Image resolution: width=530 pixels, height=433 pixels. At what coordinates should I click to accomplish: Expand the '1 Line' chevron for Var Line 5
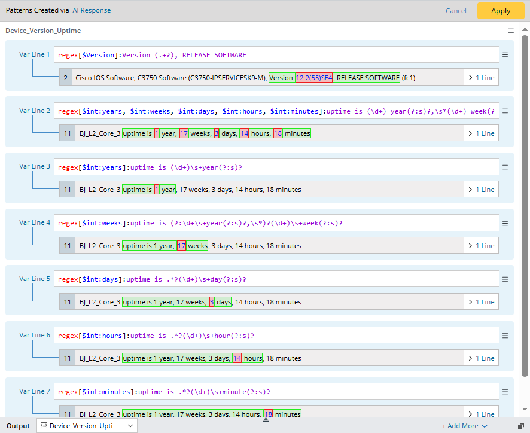tap(481, 302)
